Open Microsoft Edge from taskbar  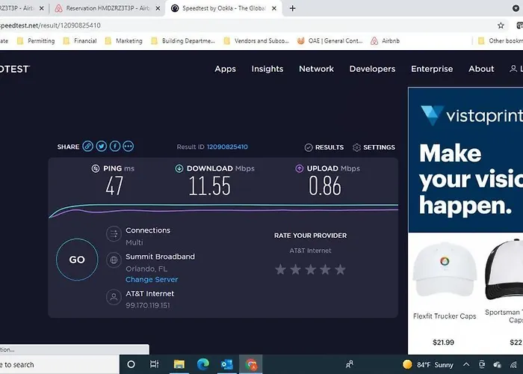(202, 364)
